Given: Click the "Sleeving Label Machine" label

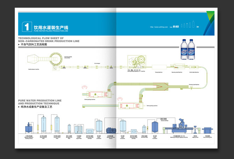Looking at the screenshot, I should pos(177,72).
